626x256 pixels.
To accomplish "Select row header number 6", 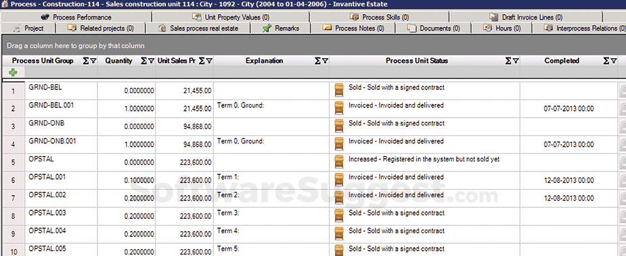I will (13, 180).
